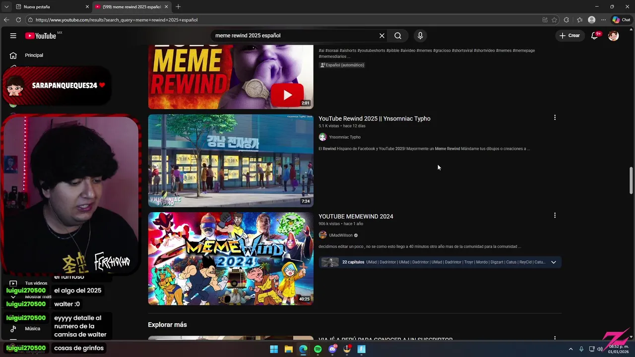Screen dimensions: 635x357
Task: Close the meme rewind 2025 YouTube tab
Action: tap(166, 7)
